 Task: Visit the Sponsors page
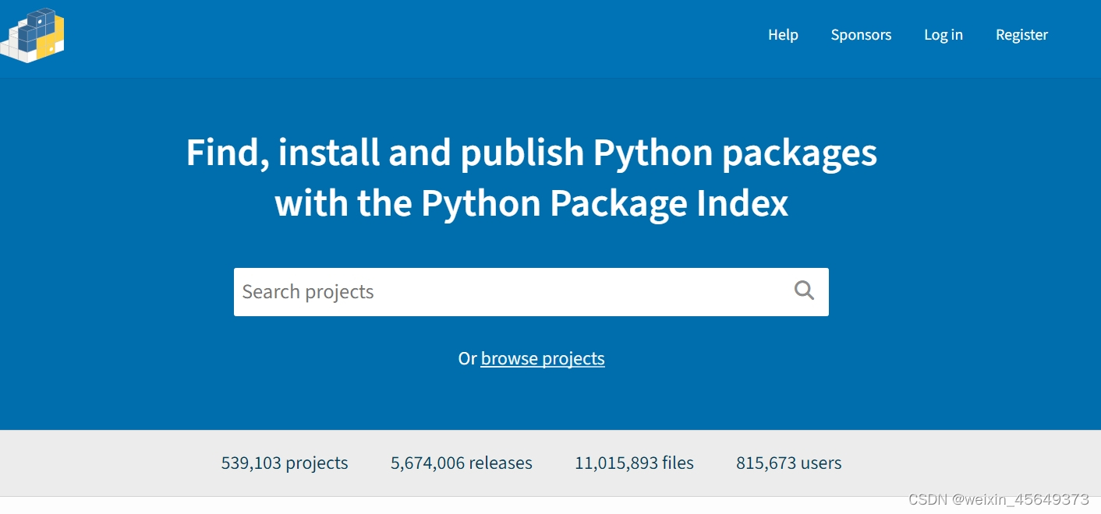pos(861,34)
